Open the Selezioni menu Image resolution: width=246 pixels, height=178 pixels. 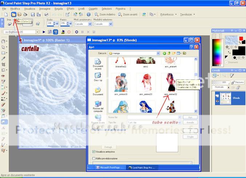(106, 9)
